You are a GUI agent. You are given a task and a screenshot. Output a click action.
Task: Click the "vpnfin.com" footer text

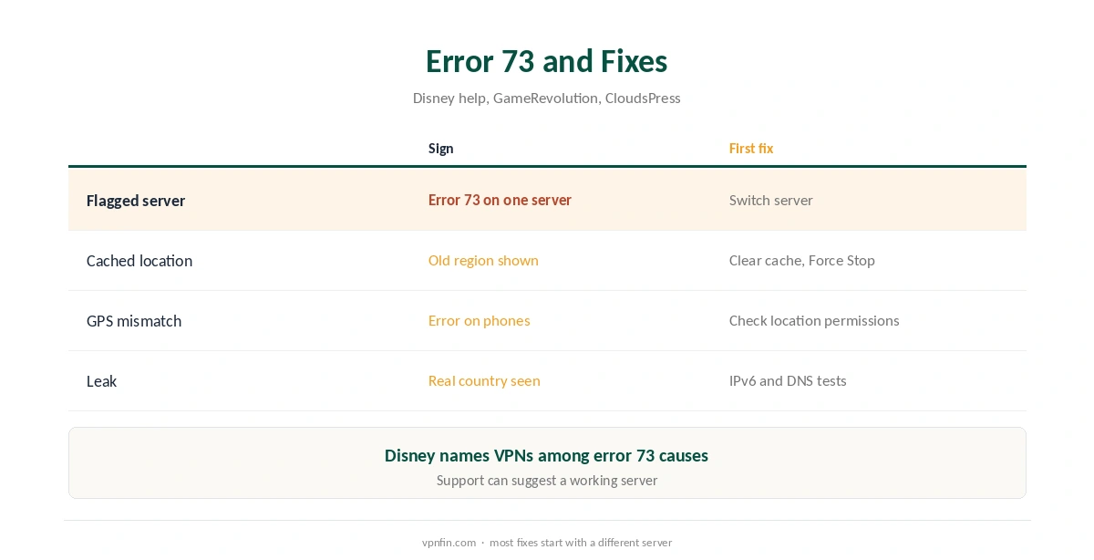tap(449, 542)
